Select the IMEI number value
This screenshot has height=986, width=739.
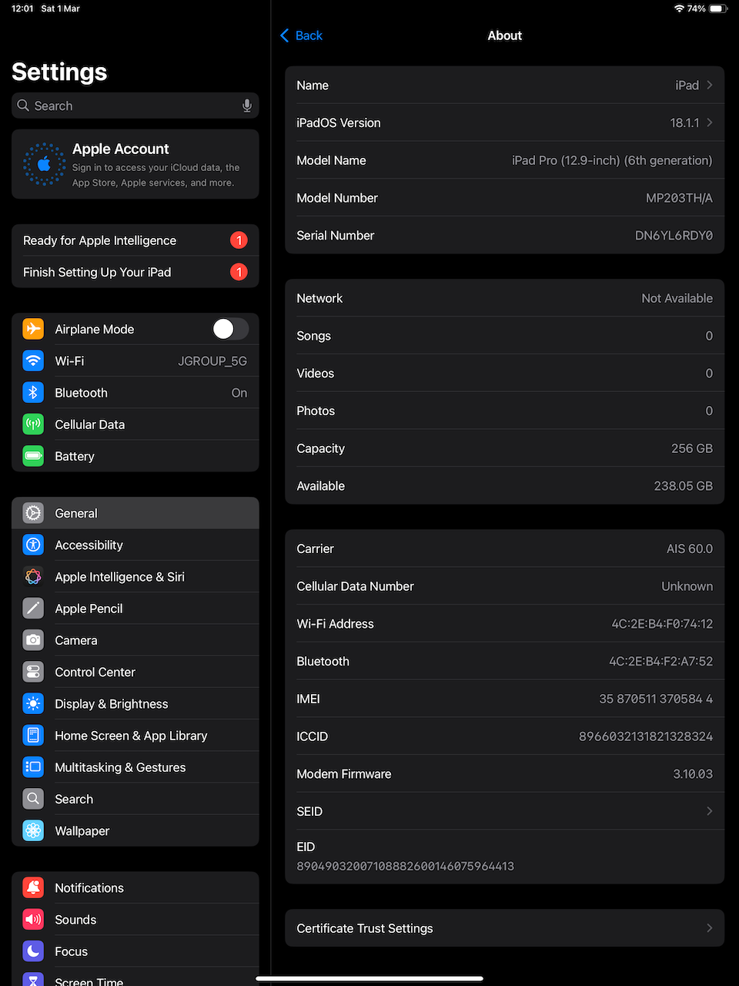pyautogui.click(x=656, y=699)
